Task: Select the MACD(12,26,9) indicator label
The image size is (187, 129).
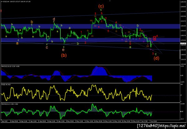Action: (x=10, y=66)
